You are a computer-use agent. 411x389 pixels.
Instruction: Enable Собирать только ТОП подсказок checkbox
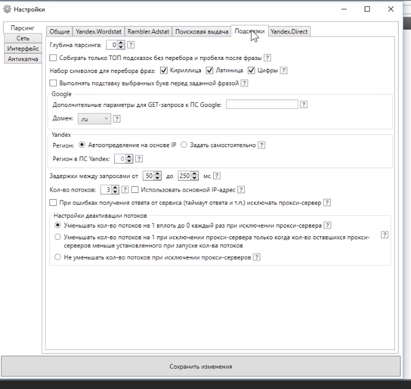coord(53,58)
